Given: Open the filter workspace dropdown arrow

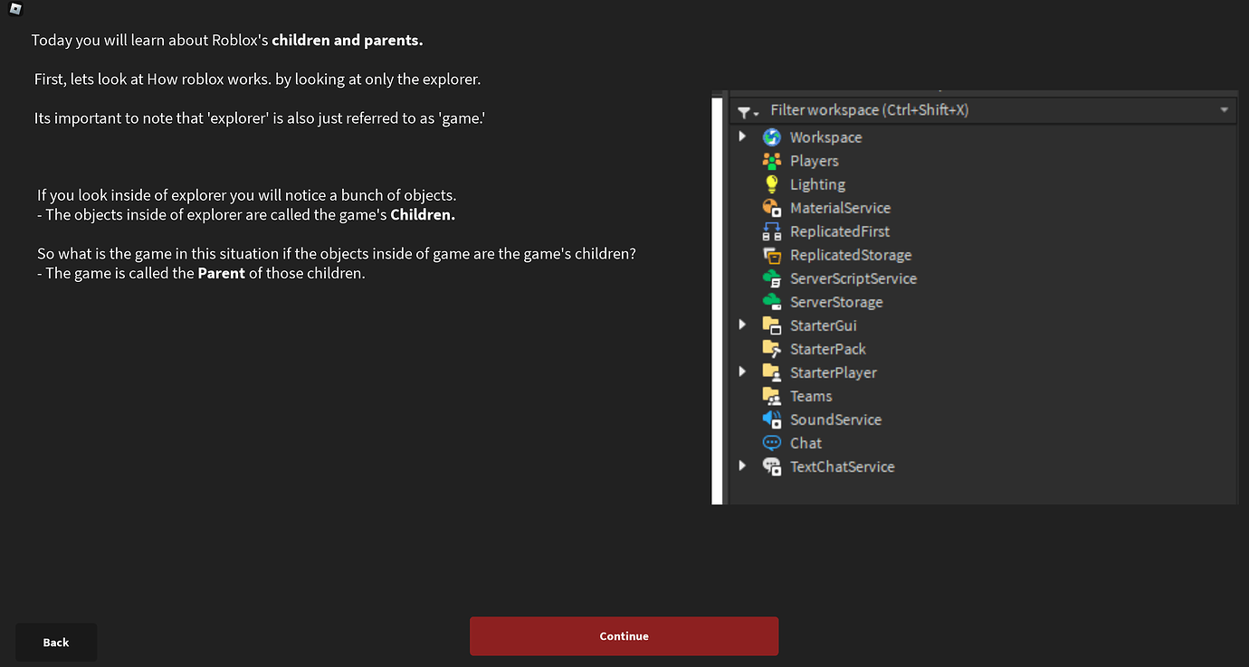Looking at the screenshot, I should [1225, 109].
